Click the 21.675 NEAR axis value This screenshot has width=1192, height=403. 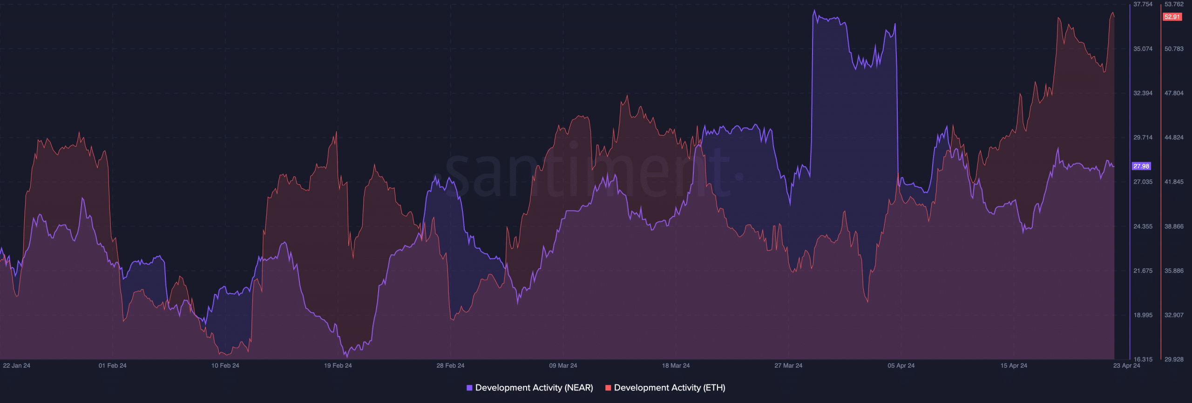[x=1143, y=271]
